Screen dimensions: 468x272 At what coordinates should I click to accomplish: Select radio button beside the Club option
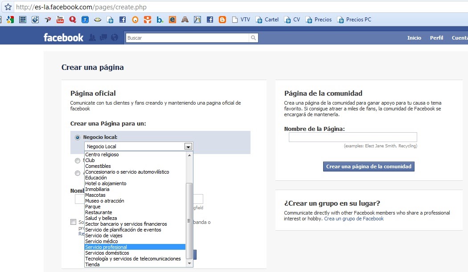[x=78, y=161]
